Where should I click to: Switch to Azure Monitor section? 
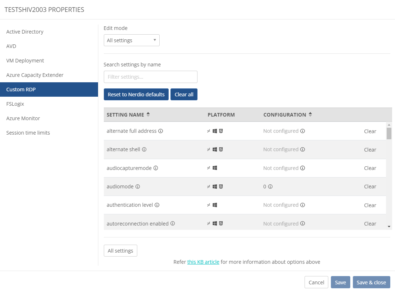point(23,118)
